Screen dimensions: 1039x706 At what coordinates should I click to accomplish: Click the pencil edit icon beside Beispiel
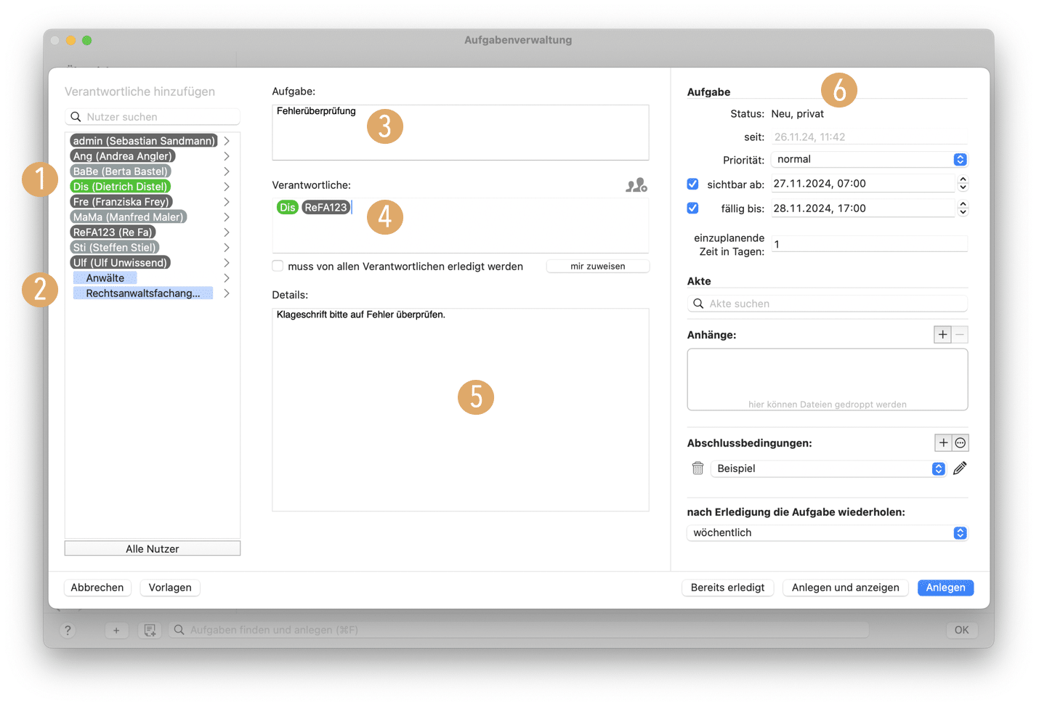pos(960,468)
